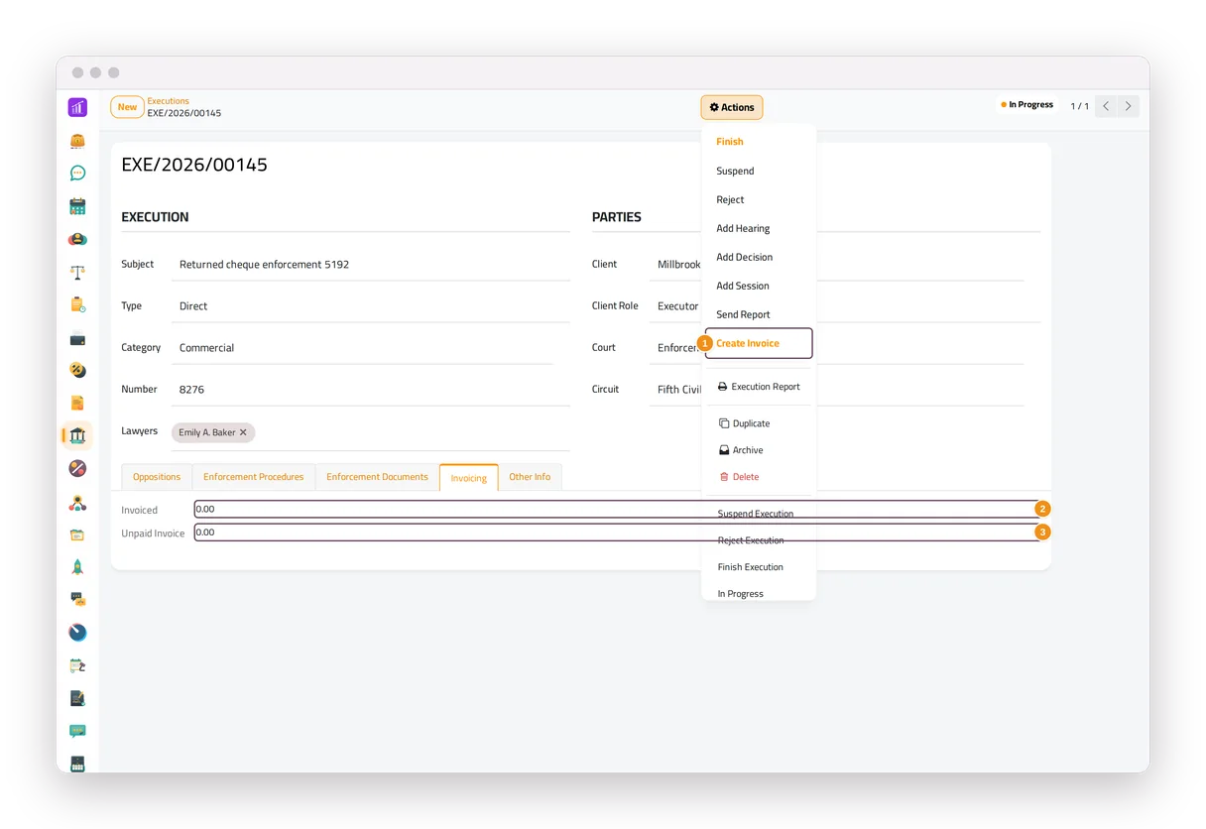Viewport: 1206px width, 829px height.
Task: Choose Suspend from Actions menu
Action: 735,171
